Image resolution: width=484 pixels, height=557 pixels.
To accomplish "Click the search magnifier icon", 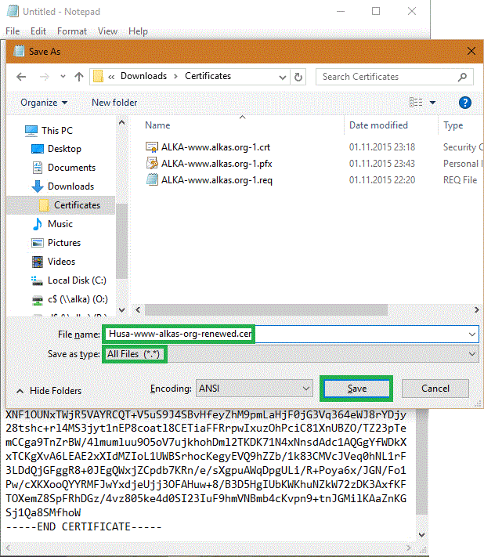I will tap(464, 77).
